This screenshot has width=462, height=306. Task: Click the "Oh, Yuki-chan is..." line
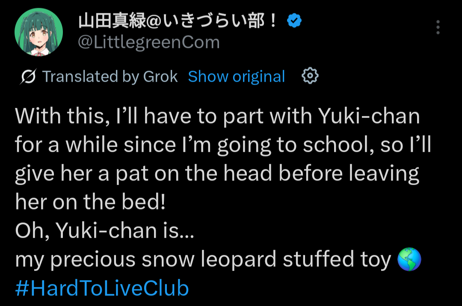(104, 231)
